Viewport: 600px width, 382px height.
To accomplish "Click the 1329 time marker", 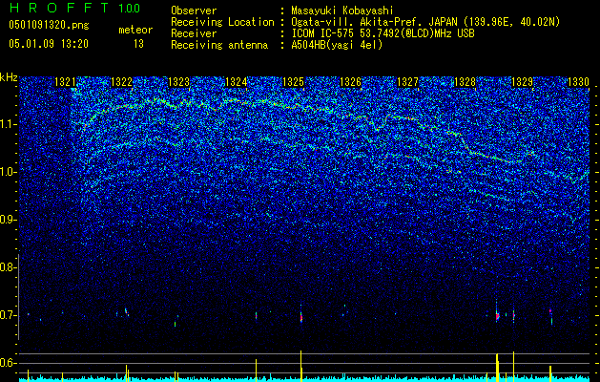I will coord(522,82).
